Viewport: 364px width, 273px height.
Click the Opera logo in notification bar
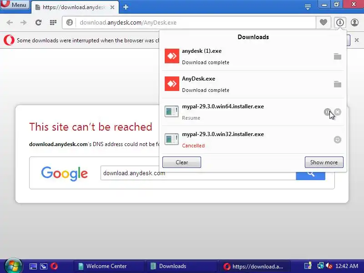click(x=9, y=40)
